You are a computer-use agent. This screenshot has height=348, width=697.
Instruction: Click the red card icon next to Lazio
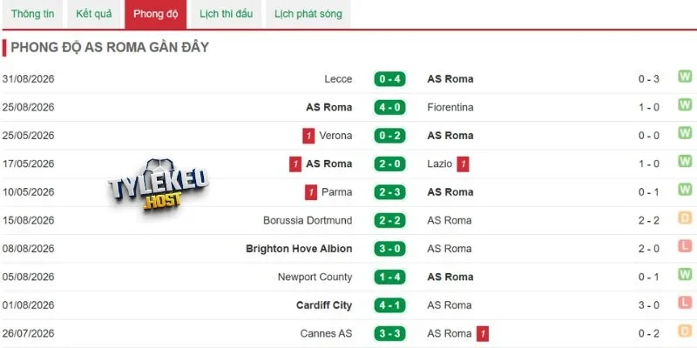point(463,164)
